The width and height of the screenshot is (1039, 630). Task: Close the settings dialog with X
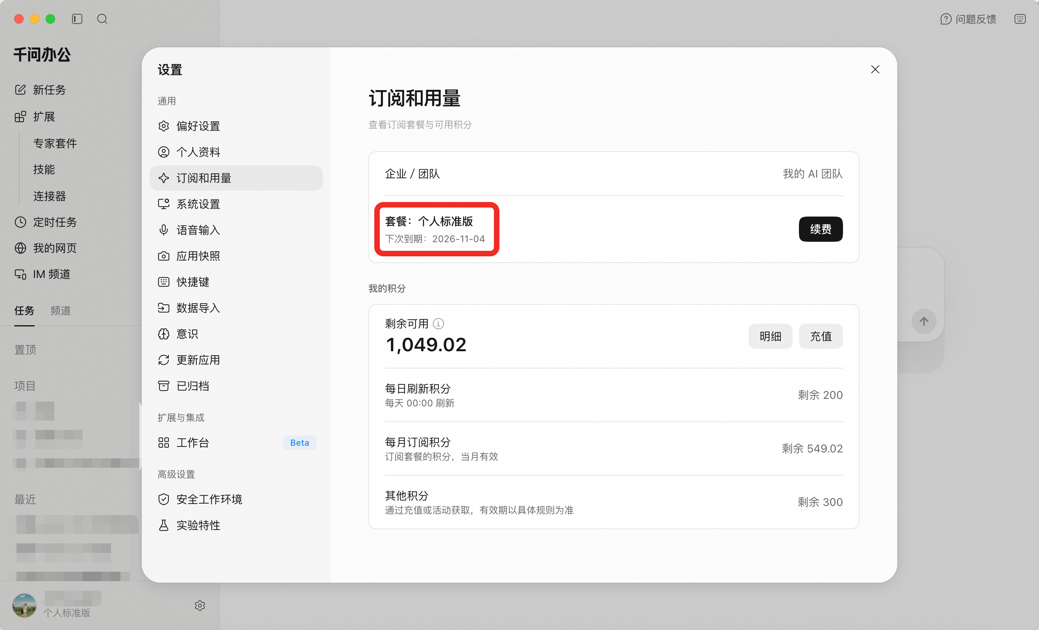(875, 69)
